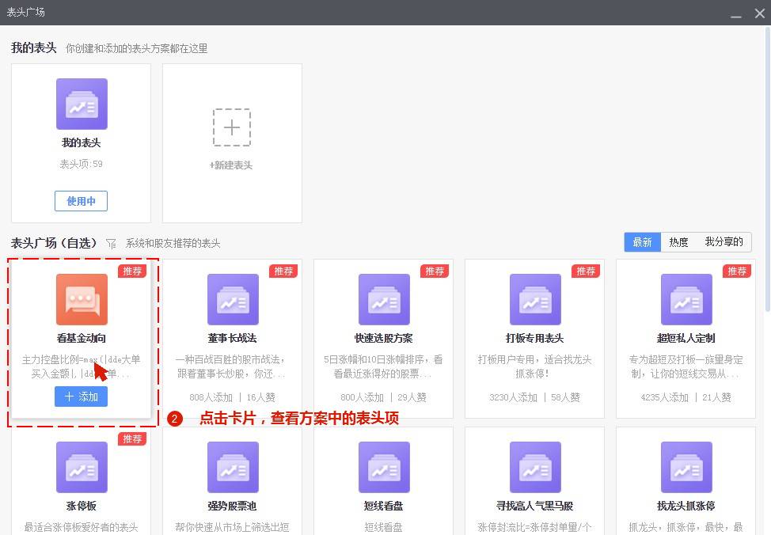Viewport: 771px width, 535px height.
Task: Open the 打板专用表头 card icon
Action: tap(535, 299)
